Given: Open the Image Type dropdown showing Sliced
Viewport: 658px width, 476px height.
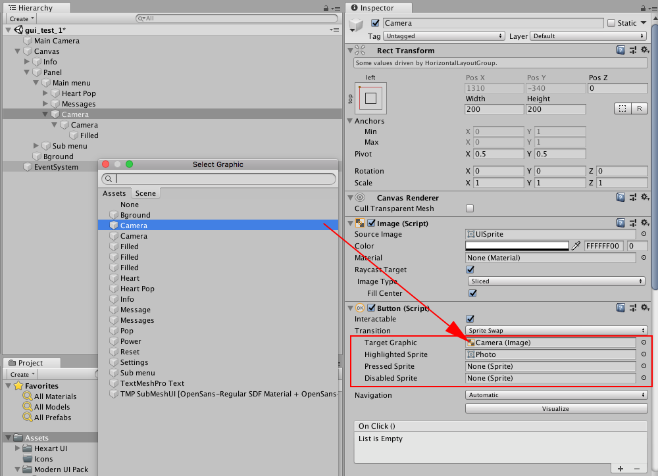Looking at the screenshot, I should coord(556,281).
